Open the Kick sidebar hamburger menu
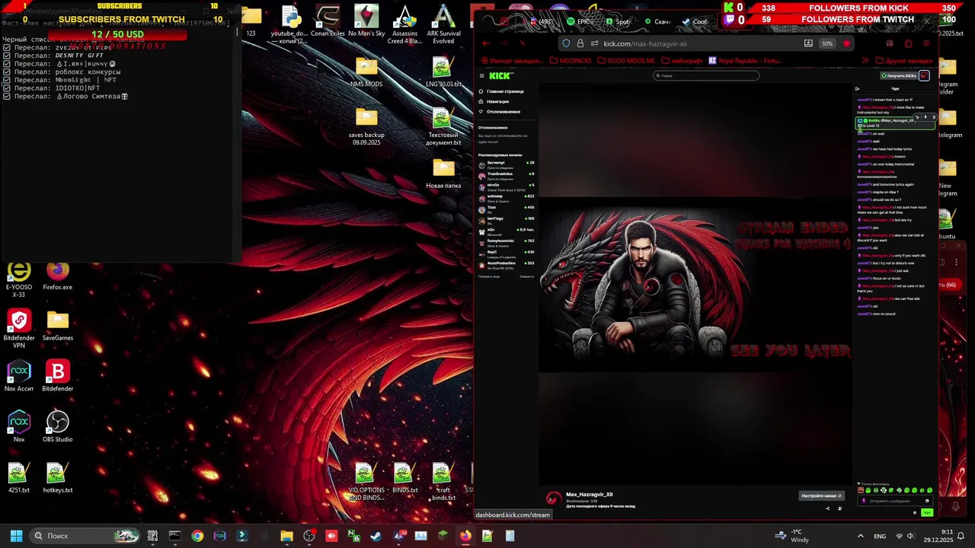 (481, 75)
